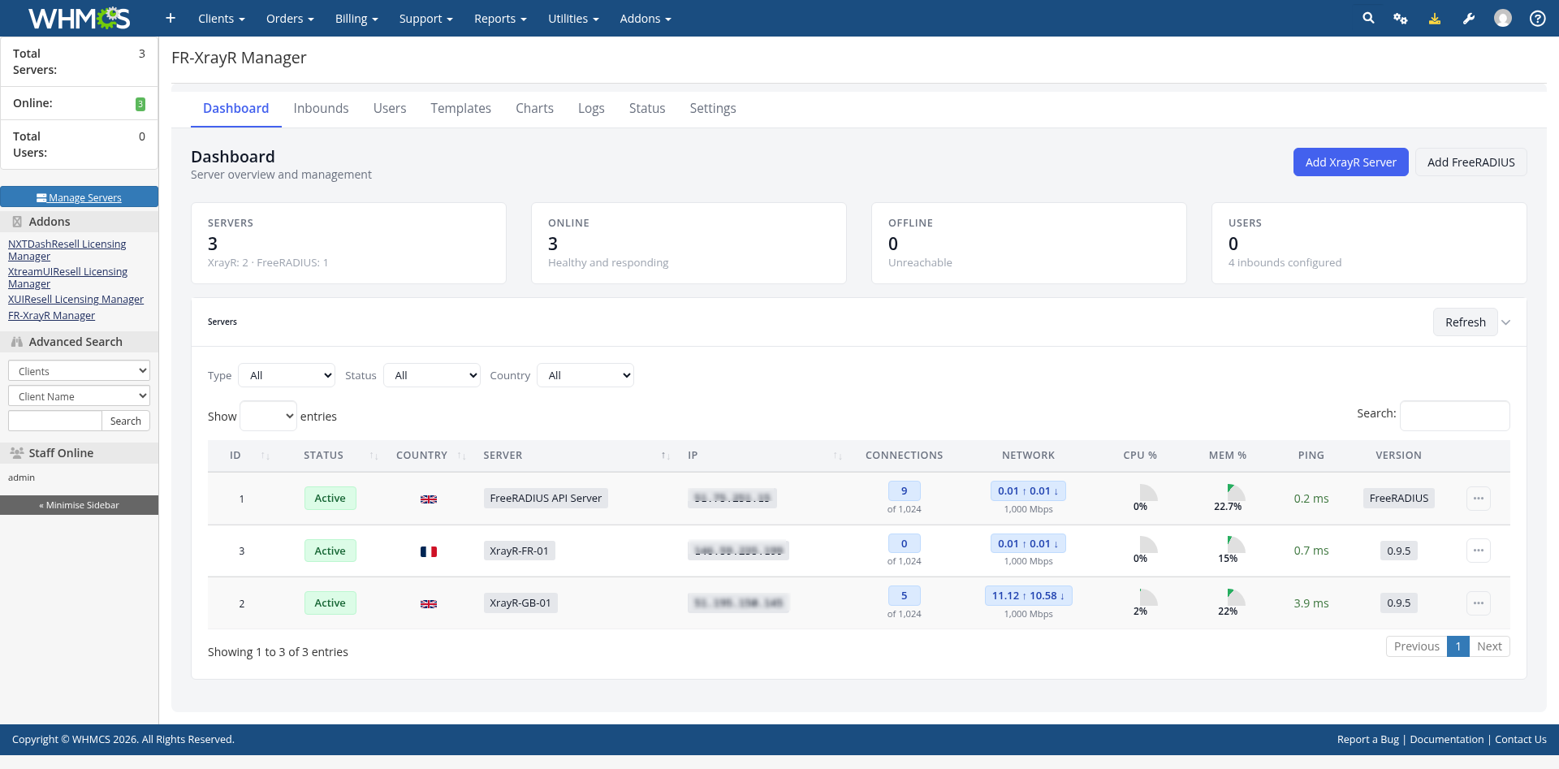Screen dimensions: 1559x769
Task: Open the Country filter dropdown
Action: (x=585, y=375)
